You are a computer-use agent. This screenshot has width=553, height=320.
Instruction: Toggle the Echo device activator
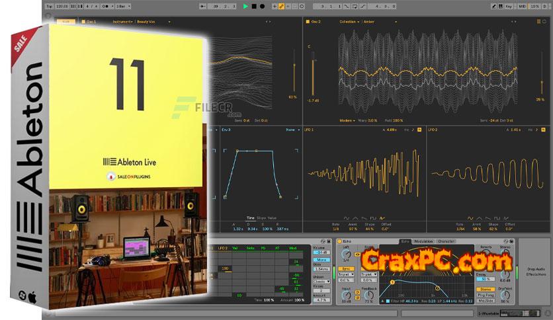(x=339, y=241)
